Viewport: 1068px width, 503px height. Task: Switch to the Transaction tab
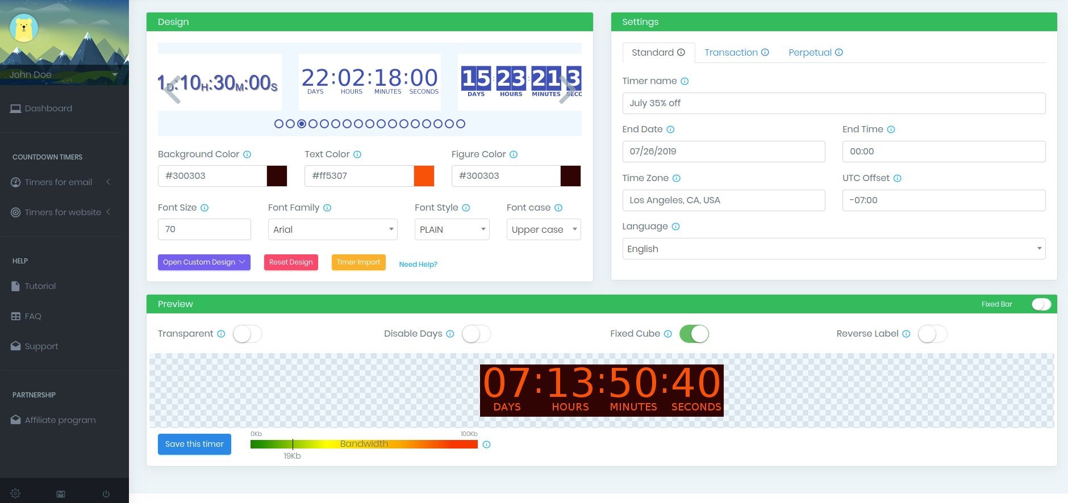pos(737,53)
